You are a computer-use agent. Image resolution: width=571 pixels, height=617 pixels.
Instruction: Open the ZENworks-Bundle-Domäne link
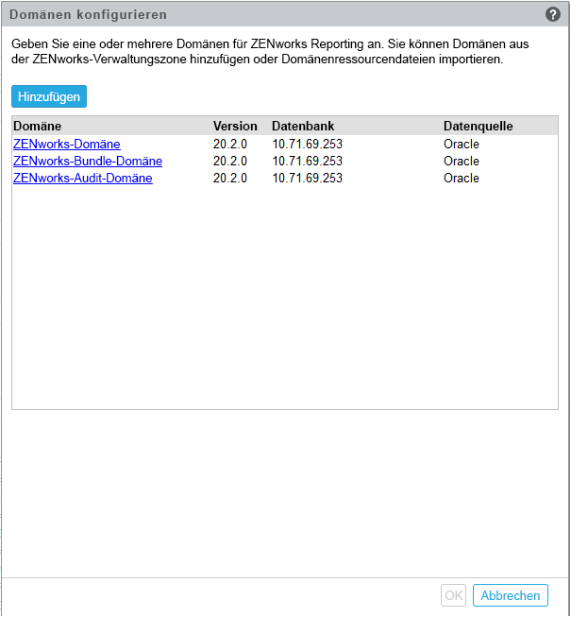[88, 161]
